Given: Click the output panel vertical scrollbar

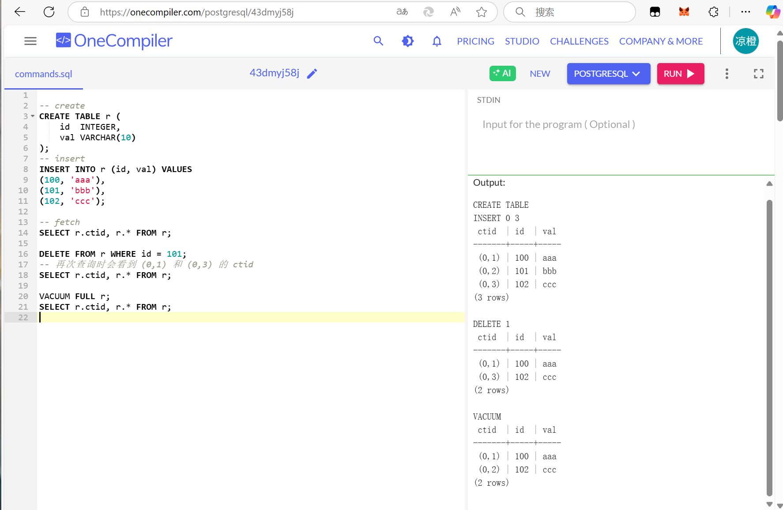Looking at the screenshot, I should [769, 344].
